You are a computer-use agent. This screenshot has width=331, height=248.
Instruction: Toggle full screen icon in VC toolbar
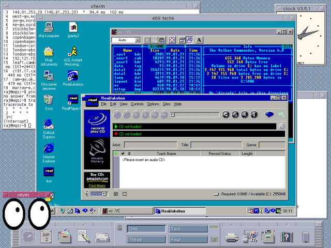172,40
